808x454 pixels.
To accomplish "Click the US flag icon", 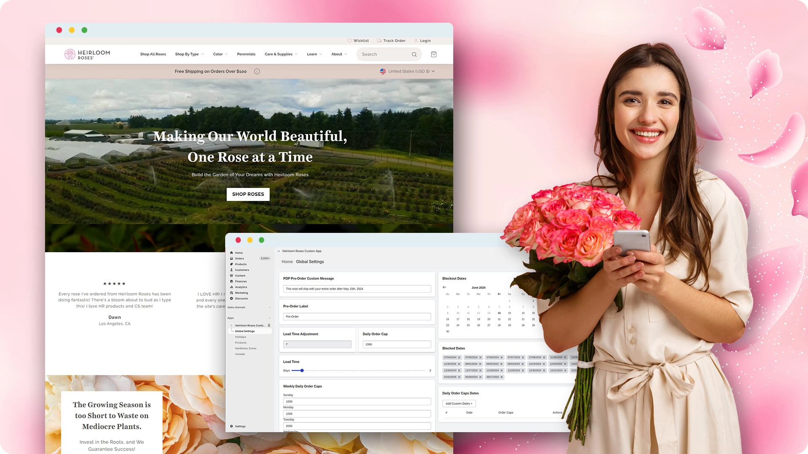I will coord(383,71).
